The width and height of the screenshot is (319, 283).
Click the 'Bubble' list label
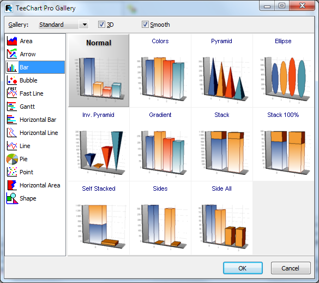pyautogui.click(x=28, y=80)
